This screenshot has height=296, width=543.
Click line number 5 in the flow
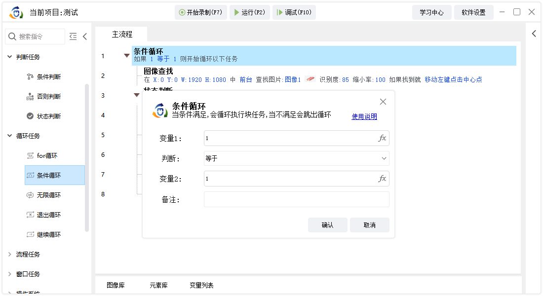(103, 135)
